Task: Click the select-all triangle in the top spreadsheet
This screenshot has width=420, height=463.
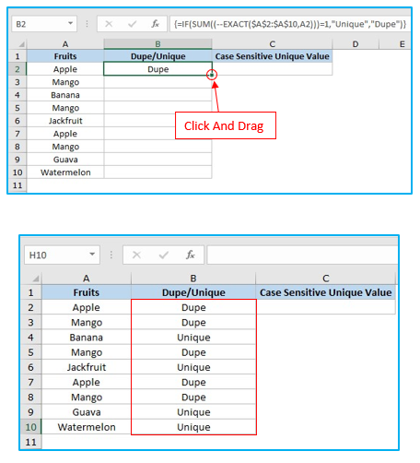Action: pos(21,44)
